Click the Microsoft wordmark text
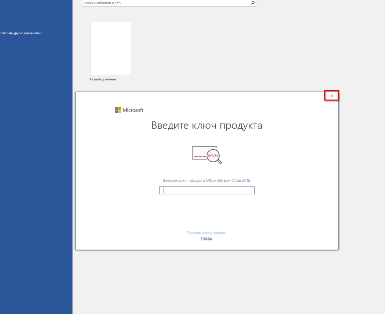This screenshot has width=385, height=314. 133,110
